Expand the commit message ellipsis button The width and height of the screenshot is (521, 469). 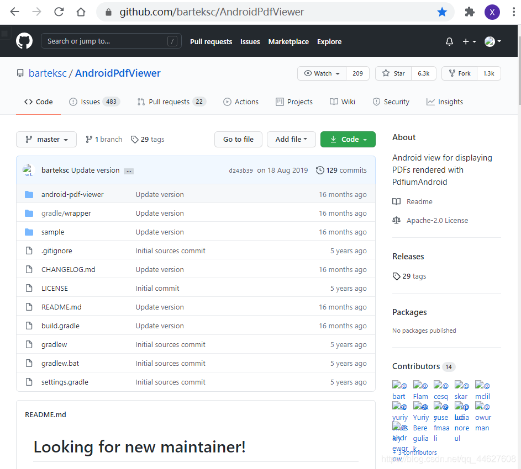coord(129,171)
